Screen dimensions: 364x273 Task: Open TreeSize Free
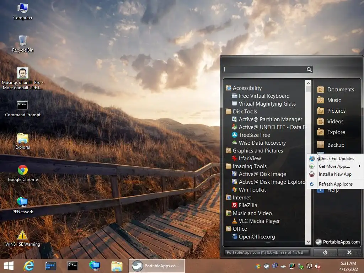tap(251, 135)
